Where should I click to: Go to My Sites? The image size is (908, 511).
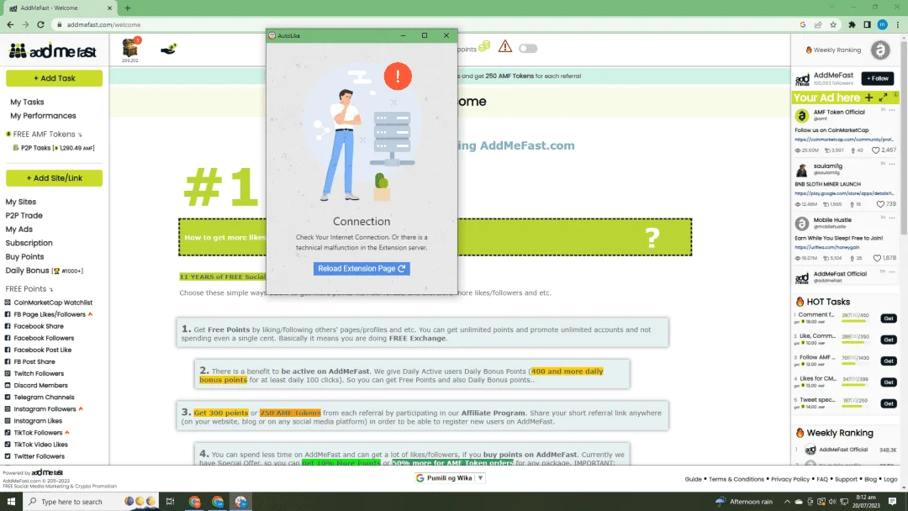[x=21, y=202]
